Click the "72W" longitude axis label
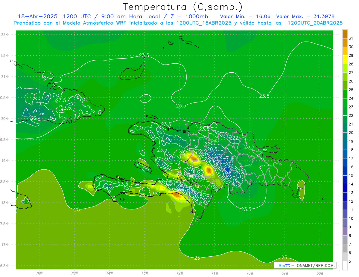The width and height of the screenshot is (359, 277). 180,273
